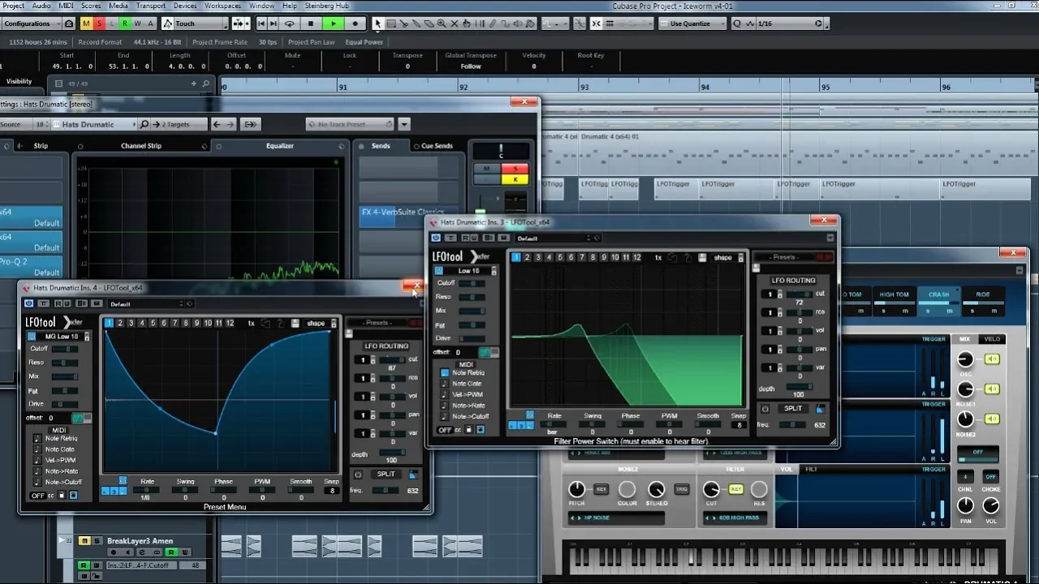Click the SPLIT button in LFOTool Ins. 3
Viewport: 1039px width, 584px height.
[792, 409]
